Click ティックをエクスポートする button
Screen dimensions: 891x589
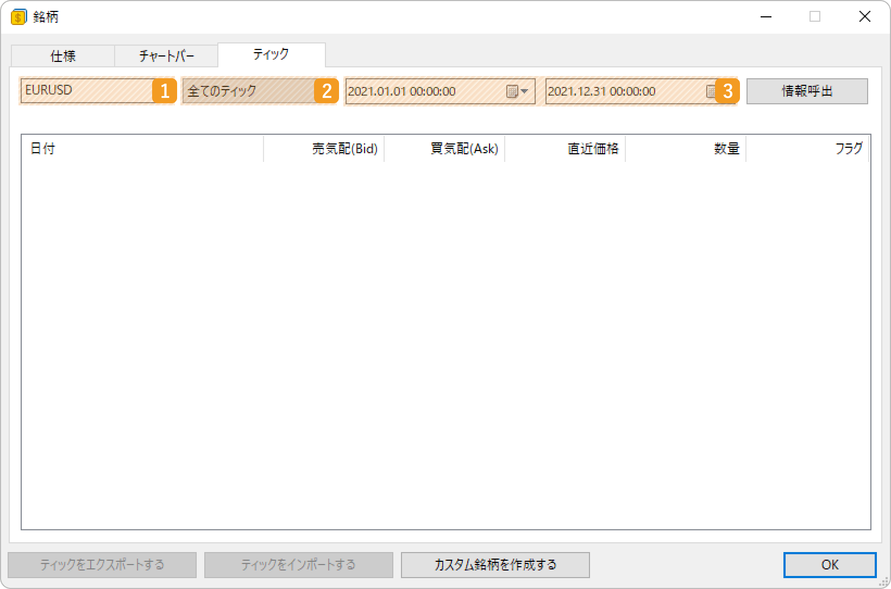coord(102,565)
